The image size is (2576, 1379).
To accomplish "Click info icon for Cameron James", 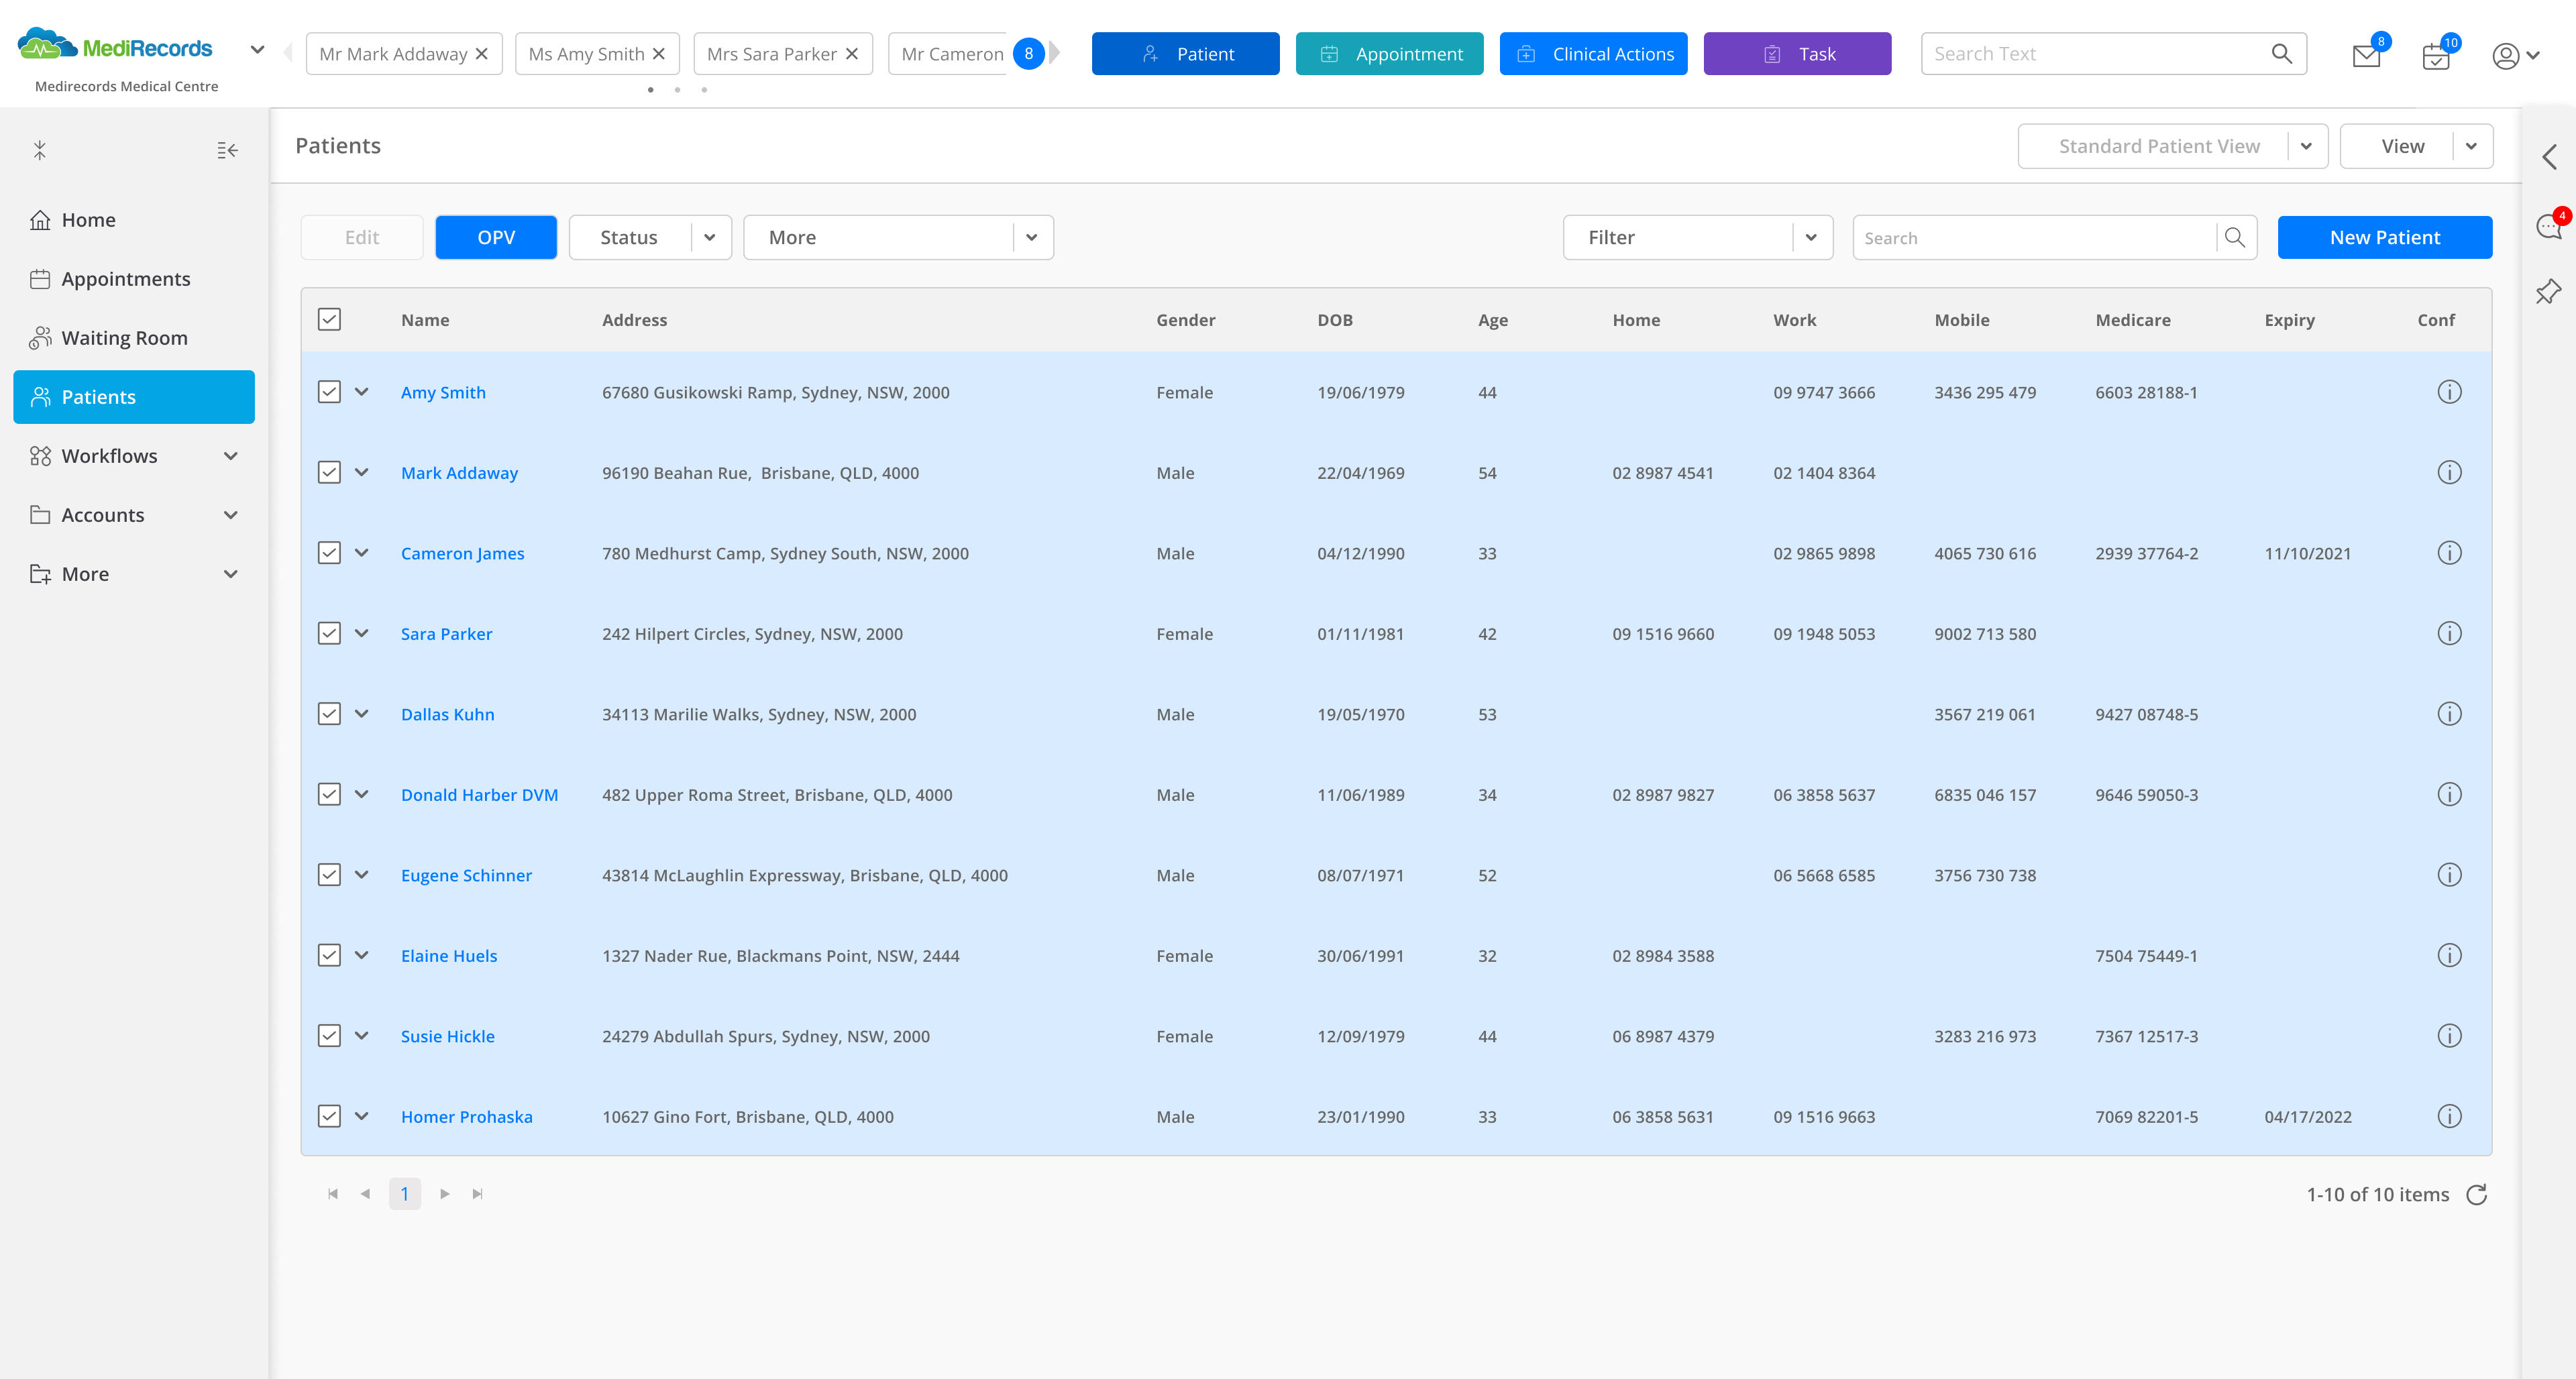I will coord(2449,553).
